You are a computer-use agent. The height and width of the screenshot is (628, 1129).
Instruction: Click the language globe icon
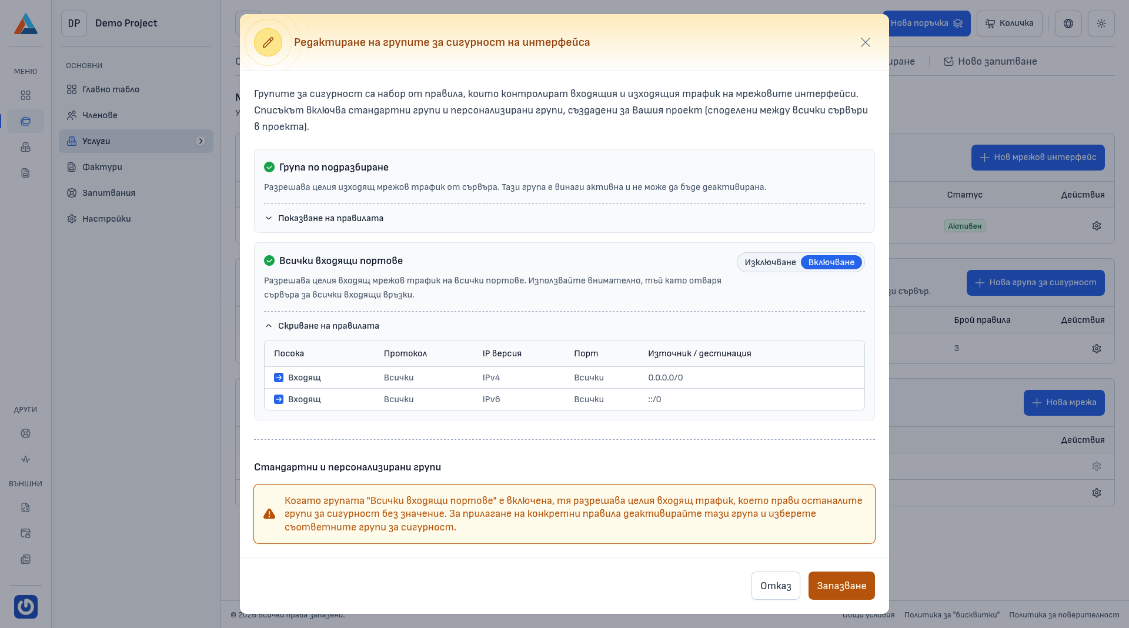pos(1068,24)
